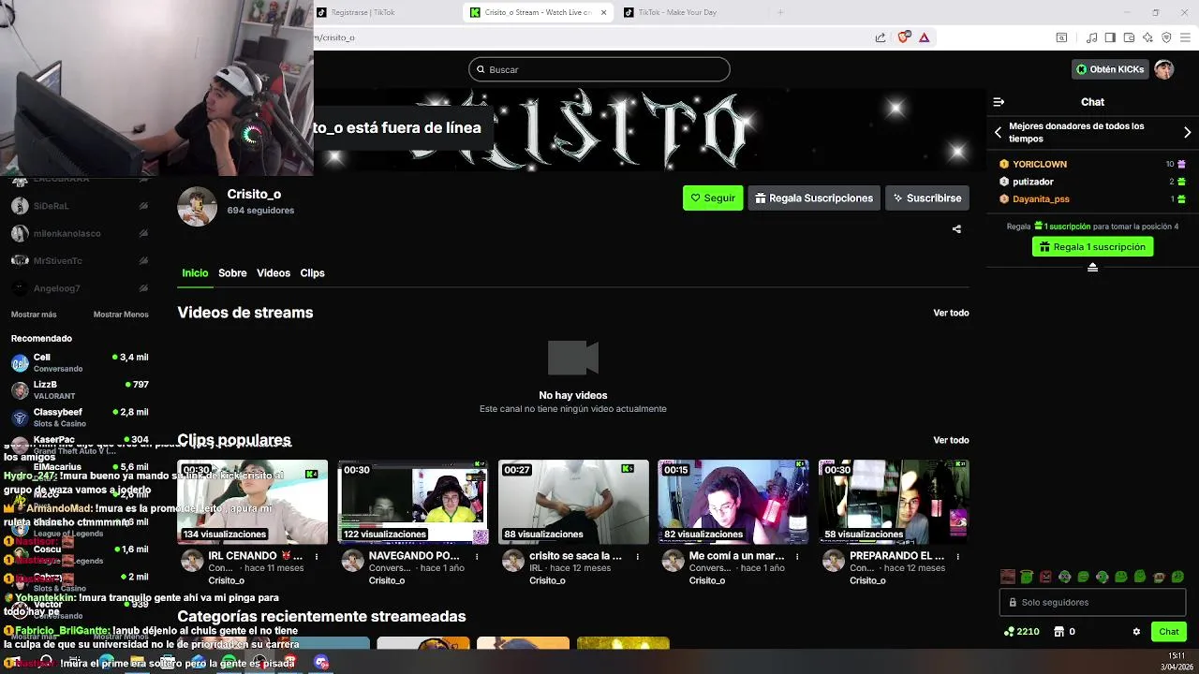
Task: Switch to the Videos tab
Action: pyautogui.click(x=274, y=273)
